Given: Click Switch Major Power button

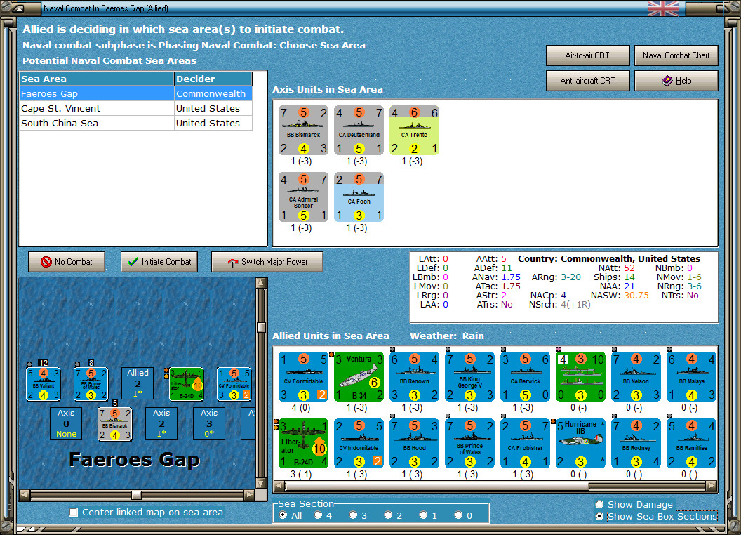Looking at the screenshot, I should 267,262.
